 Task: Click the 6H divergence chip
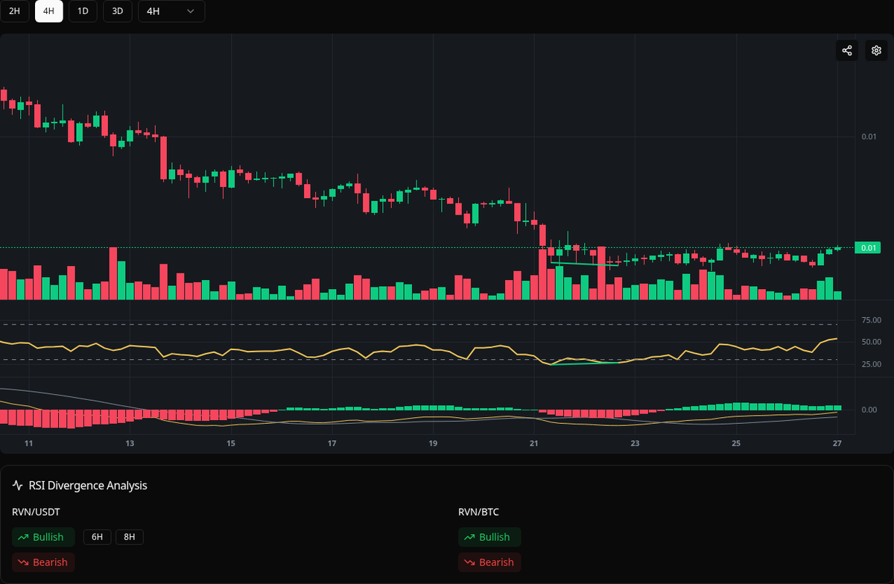97,536
